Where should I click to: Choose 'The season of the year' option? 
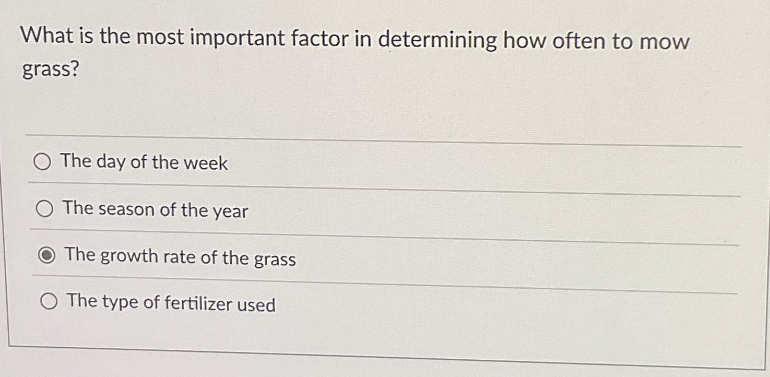[x=45, y=208]
